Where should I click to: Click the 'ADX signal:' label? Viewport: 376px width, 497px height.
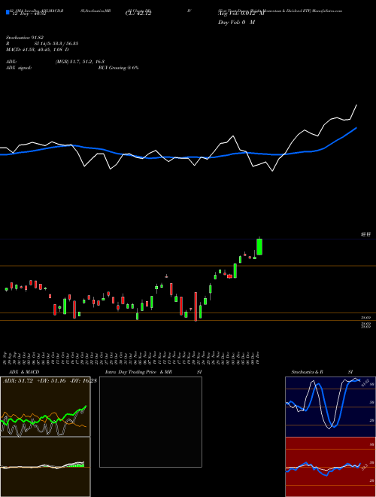click(19, 68)
